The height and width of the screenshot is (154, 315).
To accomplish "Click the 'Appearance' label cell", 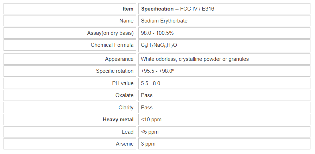I will (119, 59).
